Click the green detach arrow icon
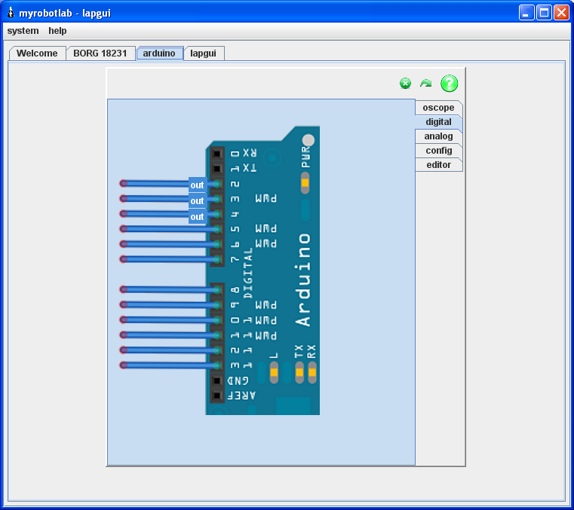 click(x=425, y=84)
